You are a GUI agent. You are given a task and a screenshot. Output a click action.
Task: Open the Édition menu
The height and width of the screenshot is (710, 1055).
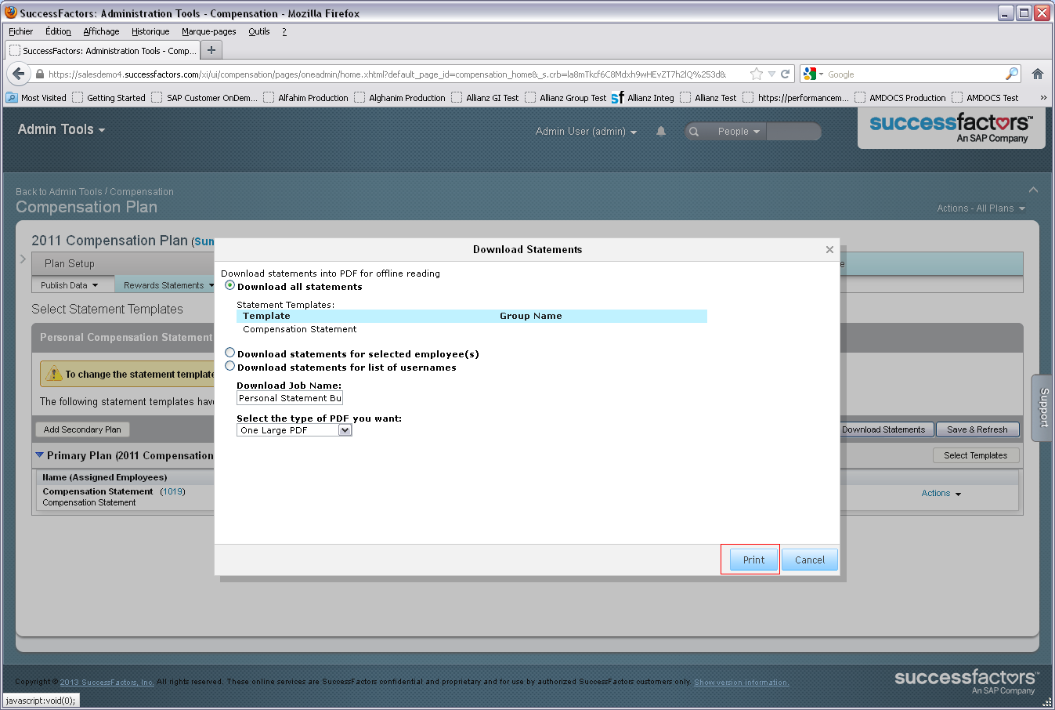pyautogui.click(x=58, y=31)
